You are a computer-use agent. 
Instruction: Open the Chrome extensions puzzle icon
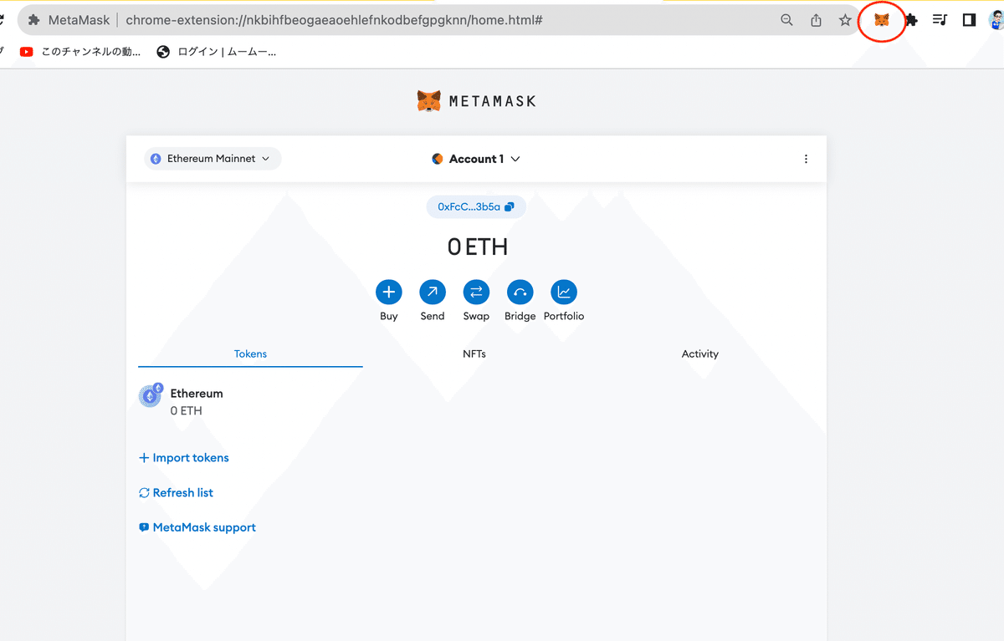pos(911,20)
